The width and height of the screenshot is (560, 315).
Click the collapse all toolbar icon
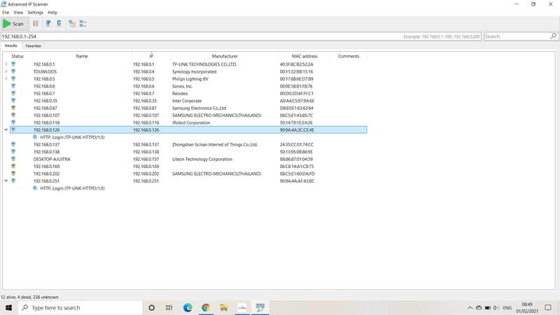point(83,24)
